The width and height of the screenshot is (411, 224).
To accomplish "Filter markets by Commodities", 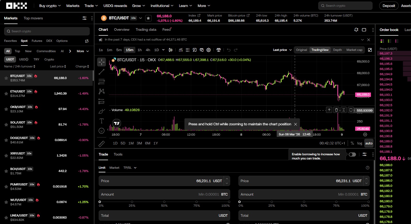I will pos(46,51).
